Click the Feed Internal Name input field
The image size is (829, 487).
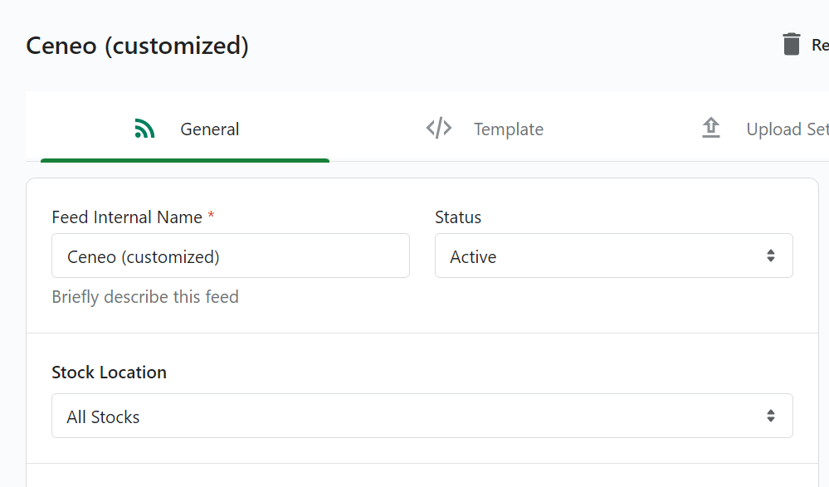pyautogui.click(x=231, y=256)
